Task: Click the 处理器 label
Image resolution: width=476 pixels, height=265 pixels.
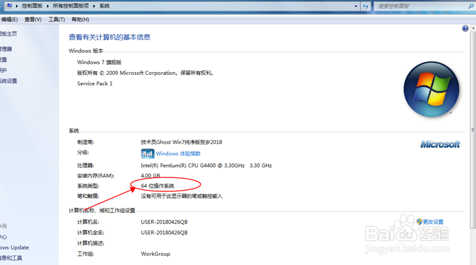Action: 86,166
